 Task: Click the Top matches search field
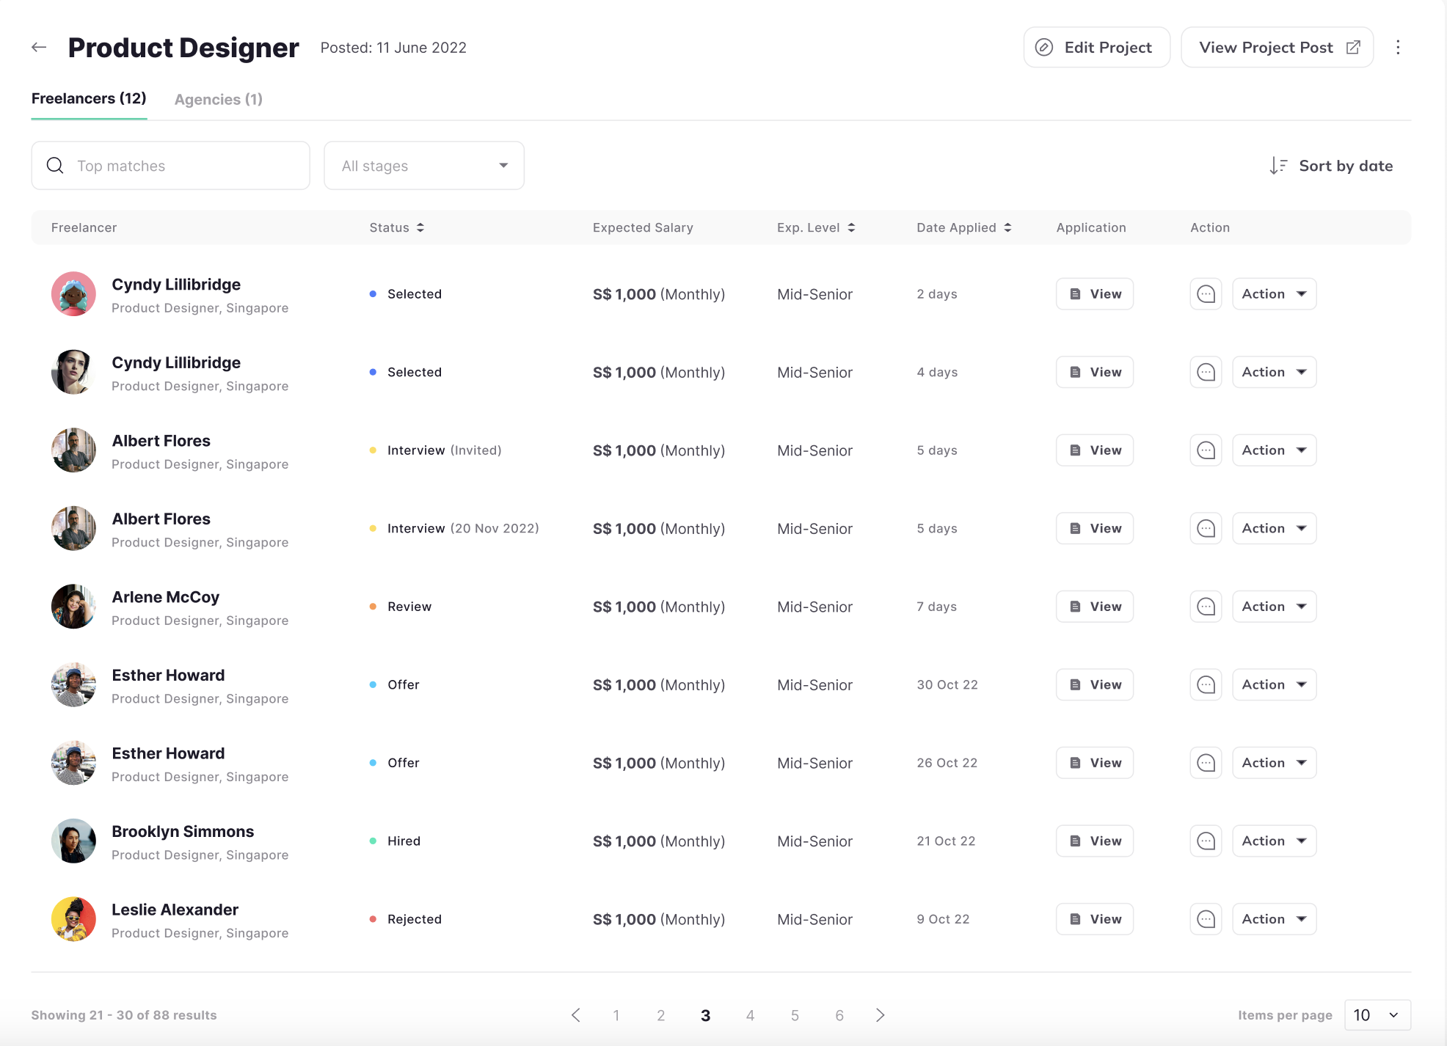(171, 166)
